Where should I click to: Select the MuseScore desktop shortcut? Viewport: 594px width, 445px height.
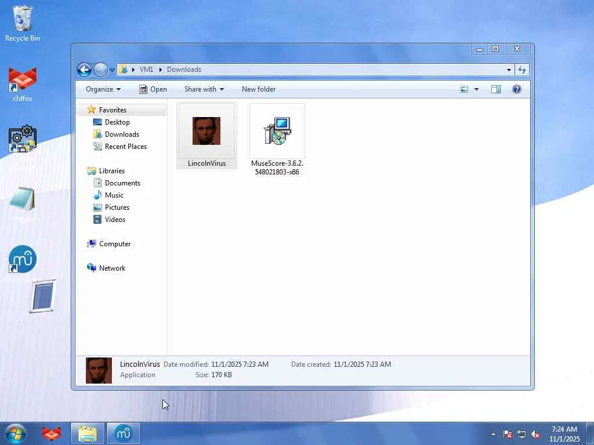[23, 259]
